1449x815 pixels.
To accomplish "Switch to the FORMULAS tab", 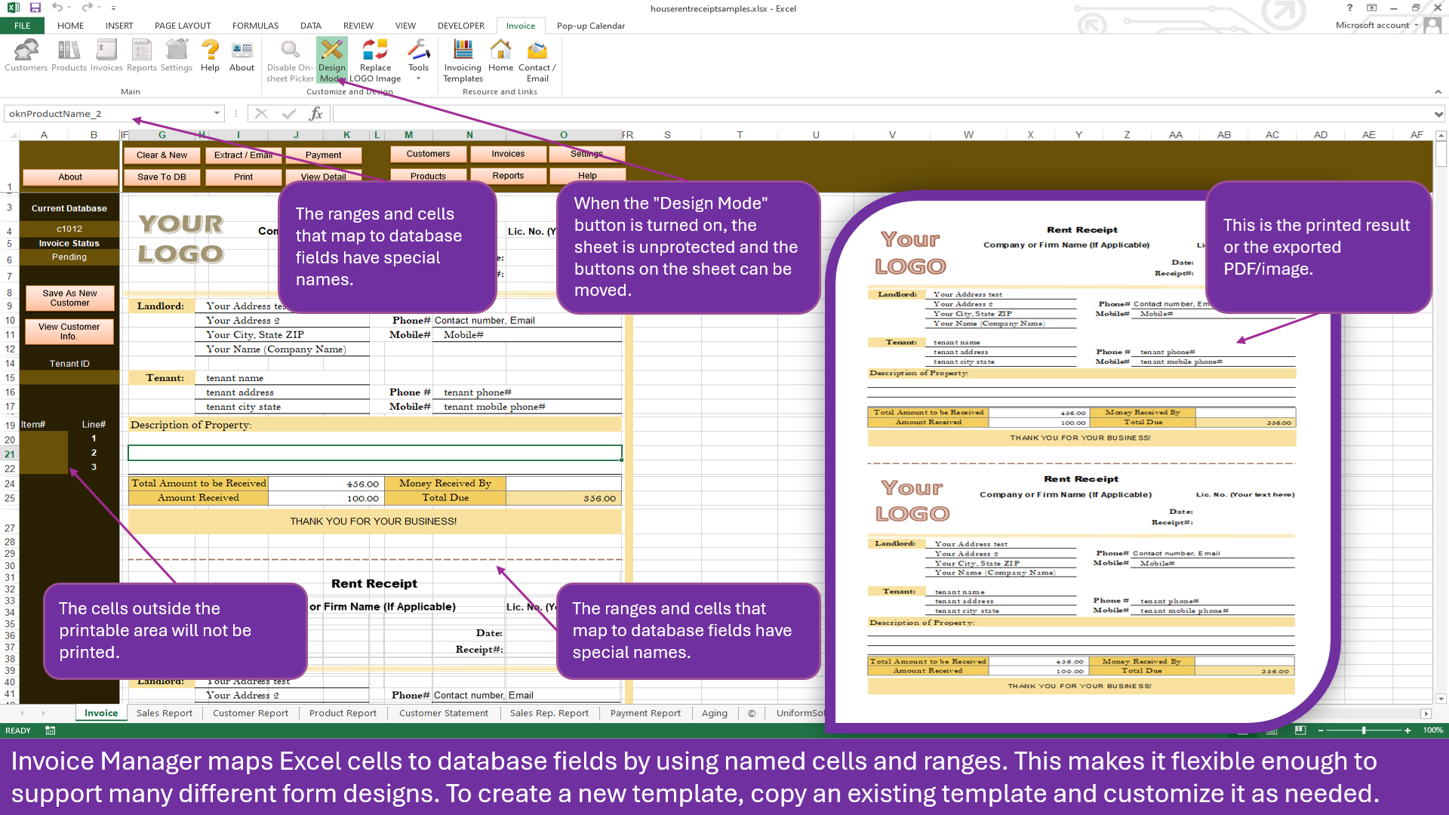I will [255, 26].
